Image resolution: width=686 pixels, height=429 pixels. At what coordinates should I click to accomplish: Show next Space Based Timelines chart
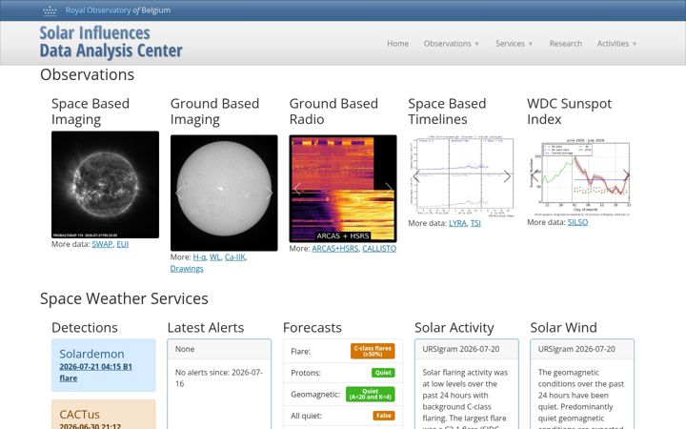(x=507, y=176)
